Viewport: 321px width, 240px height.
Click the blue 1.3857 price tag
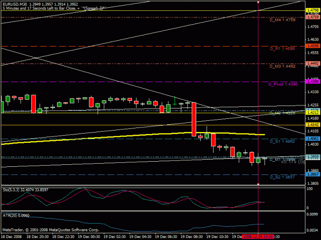tap(313, 174)
